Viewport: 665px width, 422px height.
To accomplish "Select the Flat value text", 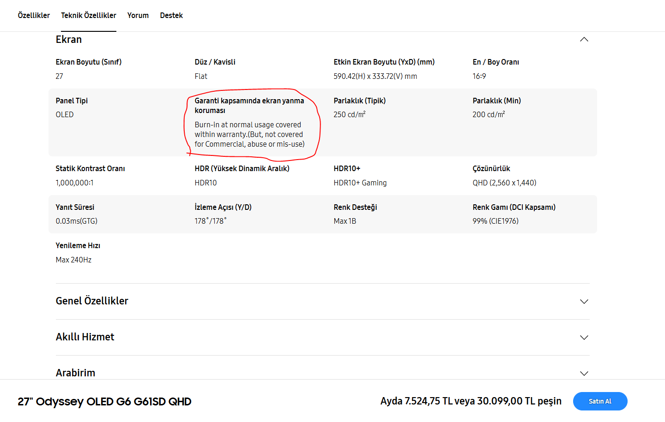I will (201, 76).
